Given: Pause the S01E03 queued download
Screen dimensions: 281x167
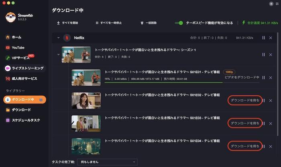Looking at the screenshot, I should pyautogui.click(x=264, y=123).
